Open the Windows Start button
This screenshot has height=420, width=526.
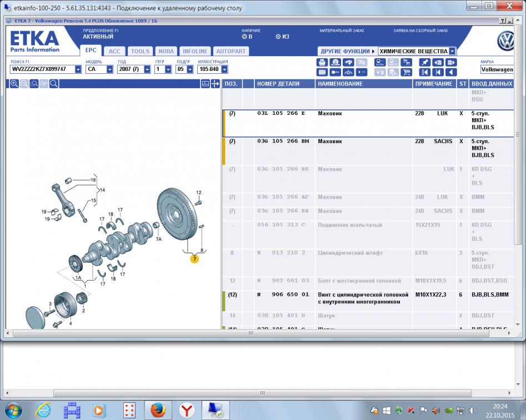tap(13, 410)
